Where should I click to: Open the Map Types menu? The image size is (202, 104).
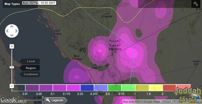[x=12, y=4]
